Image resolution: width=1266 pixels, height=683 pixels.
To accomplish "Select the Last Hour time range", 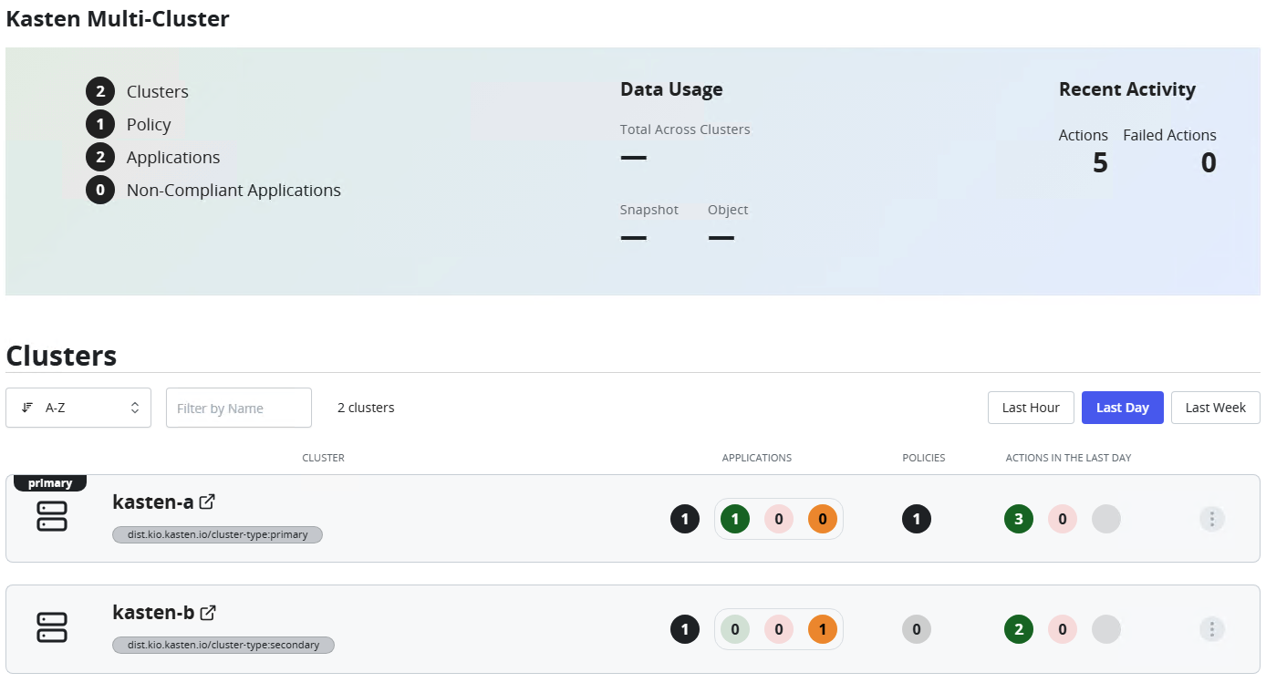I will click(x=1030, y=408).
